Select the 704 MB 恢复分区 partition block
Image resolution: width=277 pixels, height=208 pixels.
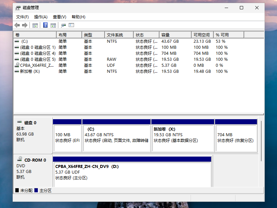tap(236, 136)
